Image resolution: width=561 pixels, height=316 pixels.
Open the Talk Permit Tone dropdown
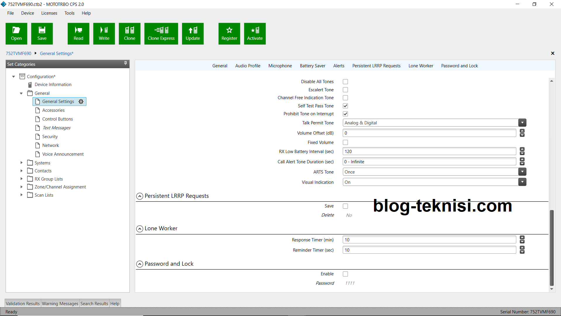[522, 123]
